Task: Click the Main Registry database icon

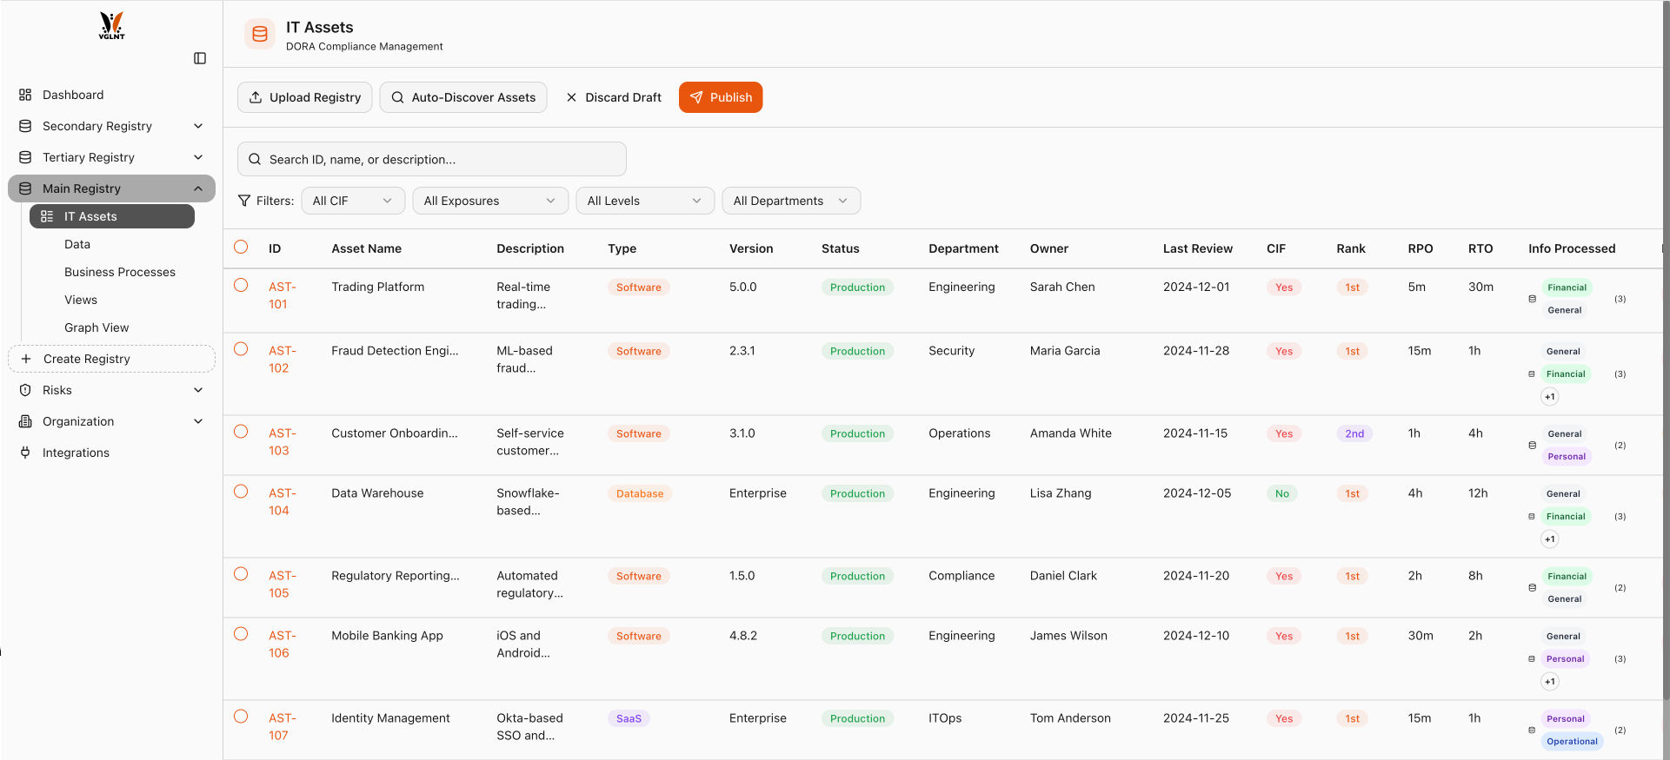Action: [25, 188]
